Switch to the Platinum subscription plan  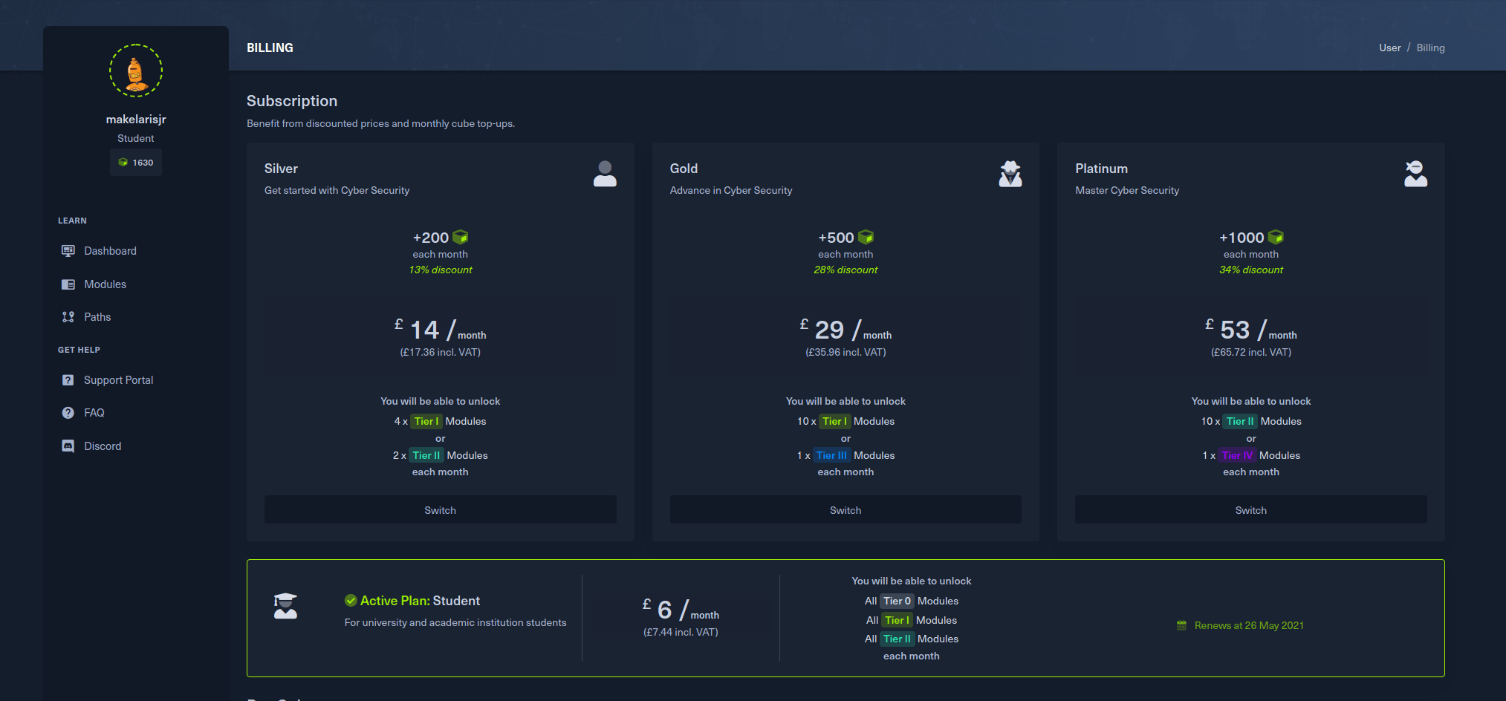coord(1250,510)
